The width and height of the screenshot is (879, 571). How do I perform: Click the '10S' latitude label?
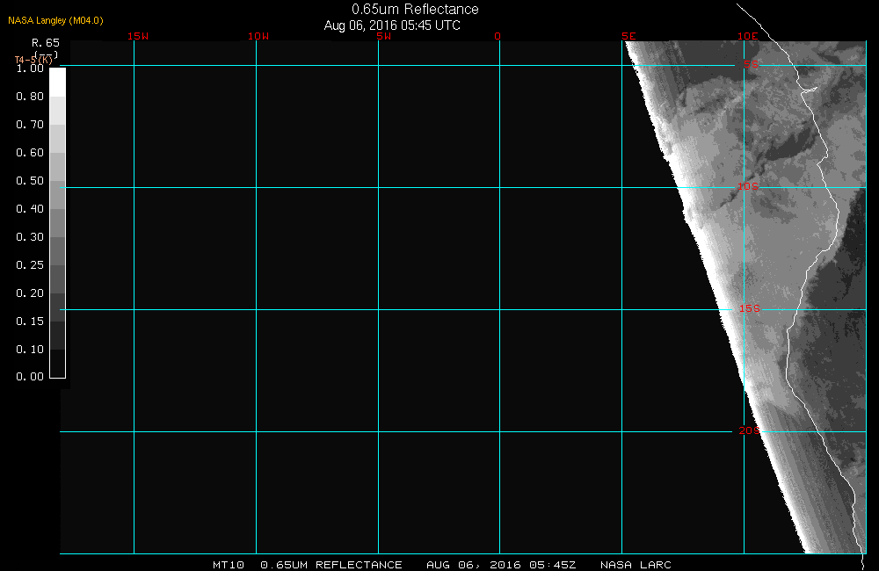tap(748, 186)
